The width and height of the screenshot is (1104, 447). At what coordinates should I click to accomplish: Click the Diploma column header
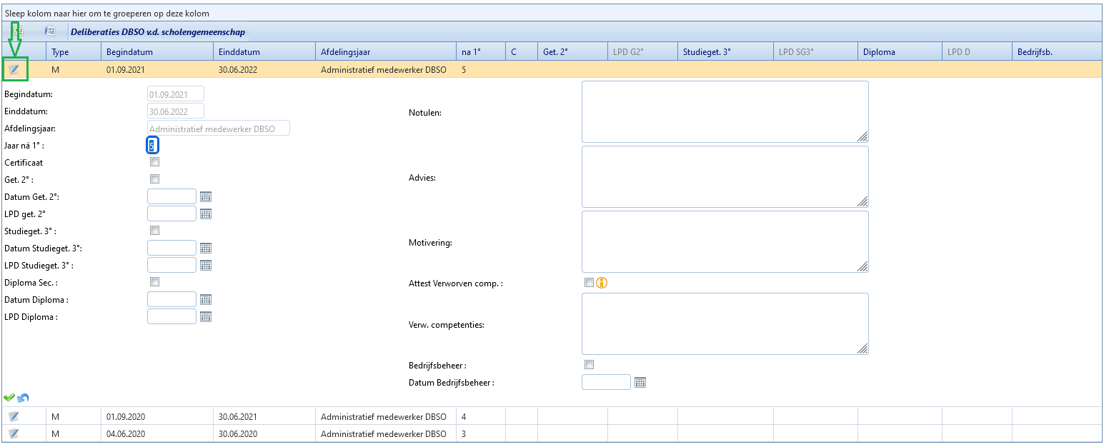899,51
